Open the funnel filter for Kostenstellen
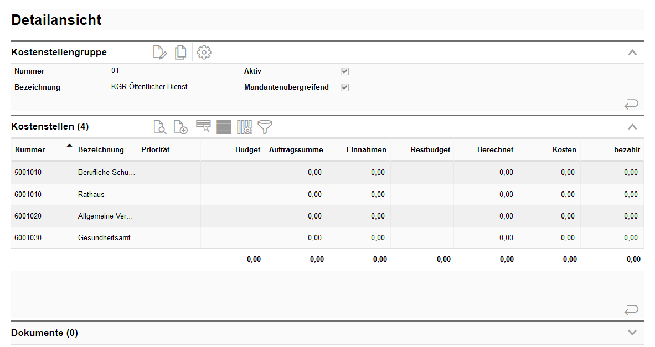The image size is (655, 347). click(265, 127)
